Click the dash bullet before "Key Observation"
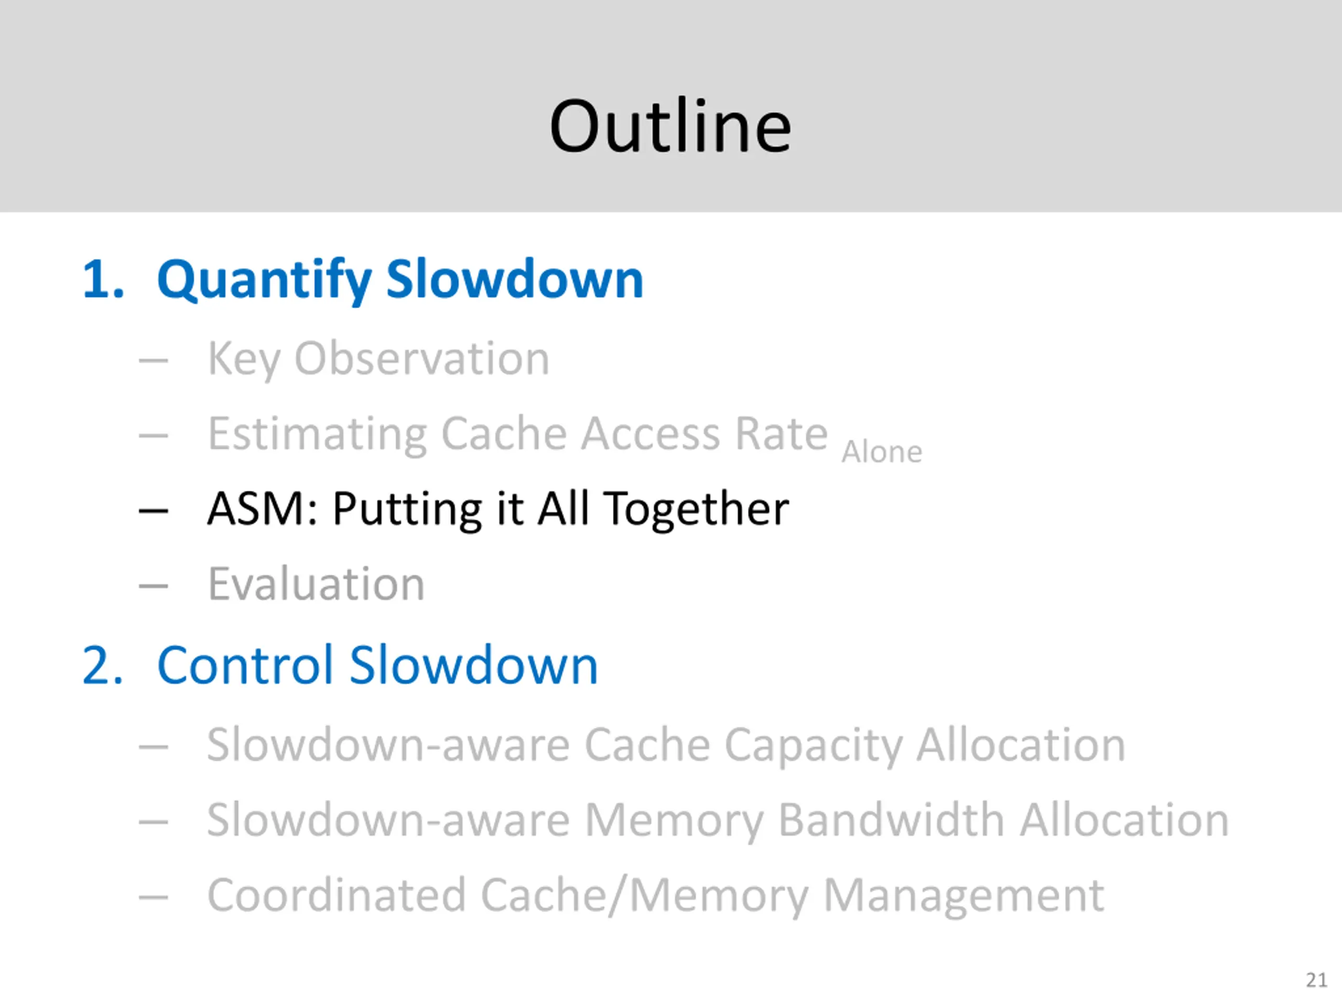1342x1006 pixels. (x=153, y=361)
